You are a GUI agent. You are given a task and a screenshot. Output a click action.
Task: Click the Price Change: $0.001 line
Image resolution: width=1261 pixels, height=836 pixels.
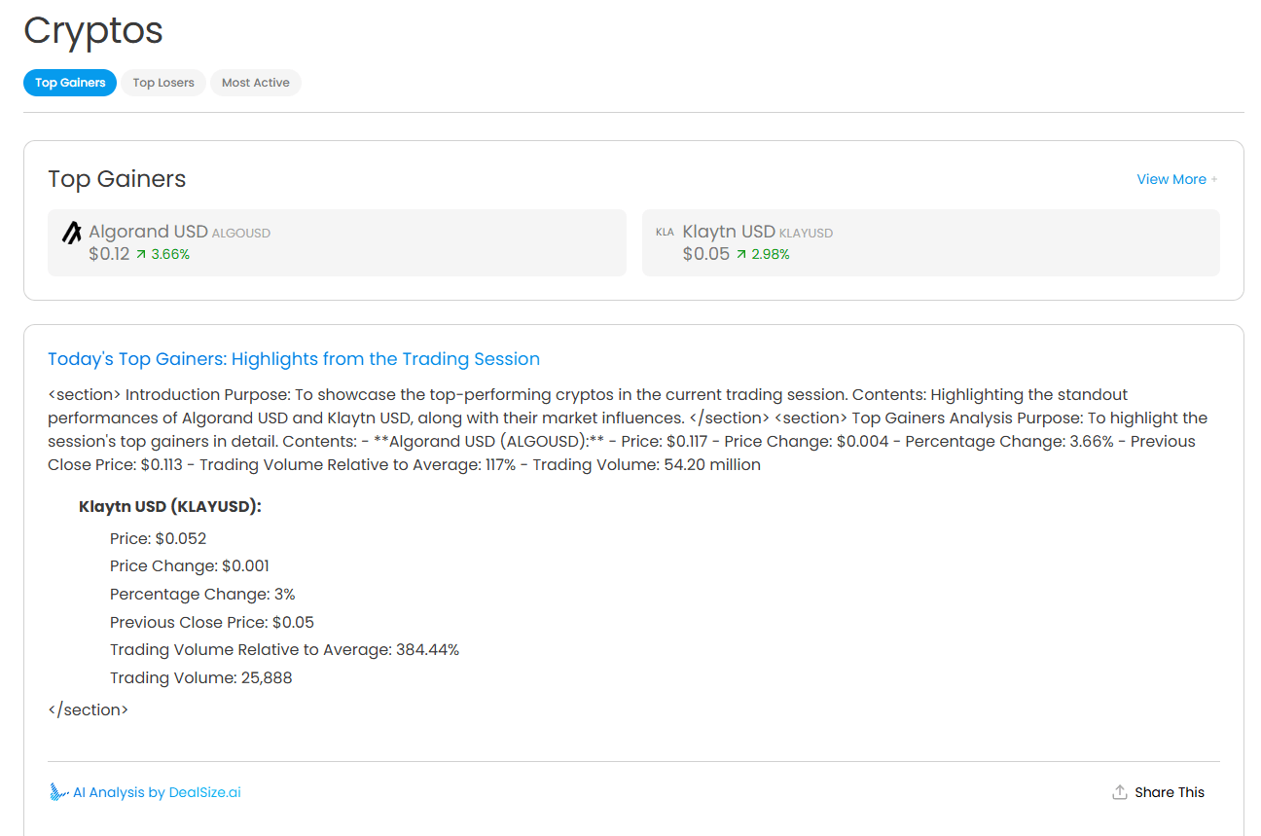(x=190, y=566)
